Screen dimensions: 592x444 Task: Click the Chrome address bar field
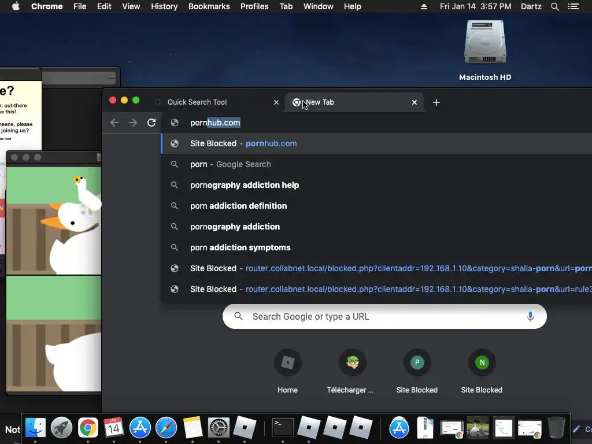[x=378, y=123]
